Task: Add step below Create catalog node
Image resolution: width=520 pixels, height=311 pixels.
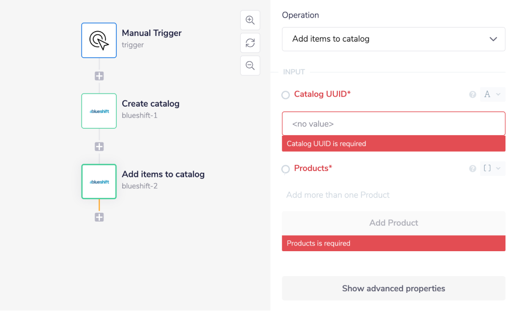Action: (99, 147)
